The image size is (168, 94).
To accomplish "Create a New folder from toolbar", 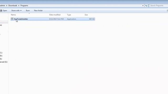I will point(38,10).
